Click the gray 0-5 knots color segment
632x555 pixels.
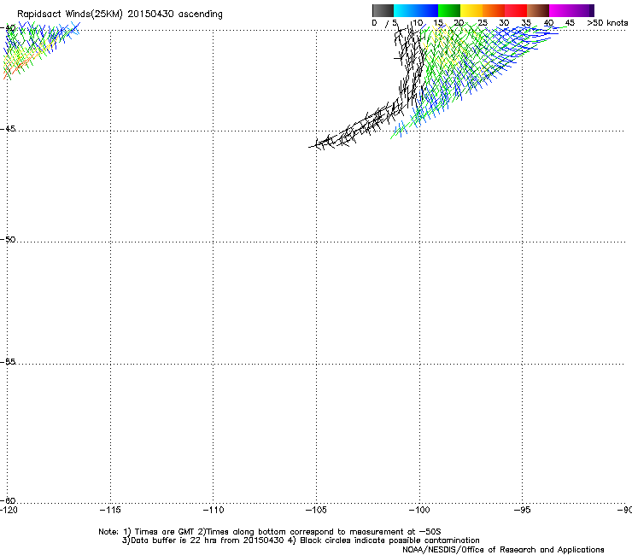(x=383, y=10)
